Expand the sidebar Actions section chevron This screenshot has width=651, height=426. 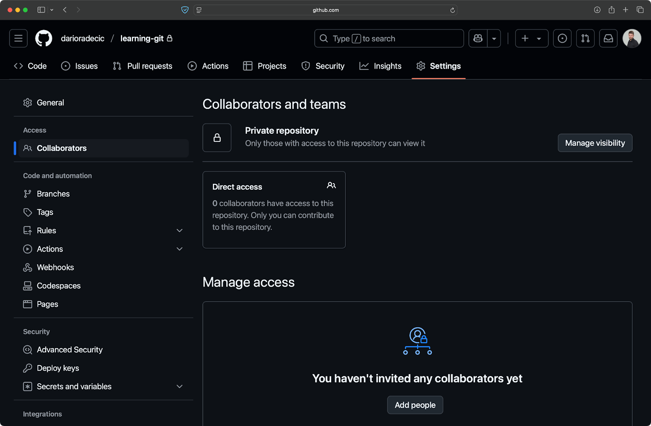(179, 249)
